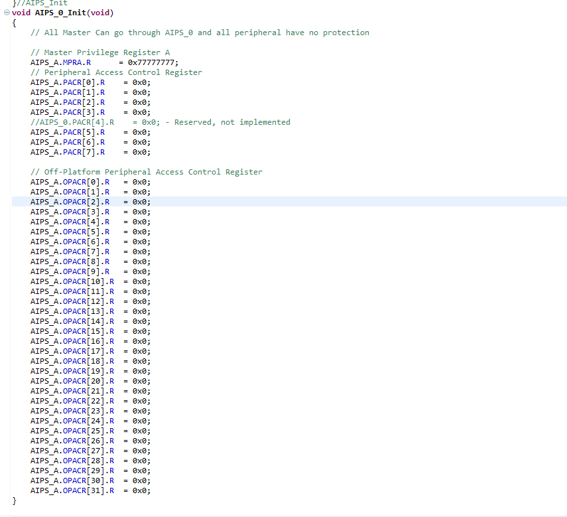Screen dimensions: 567x517
Task: Click the '// Off-Platform Peripheral Access Control Register' comment
Action: (147, 172)
